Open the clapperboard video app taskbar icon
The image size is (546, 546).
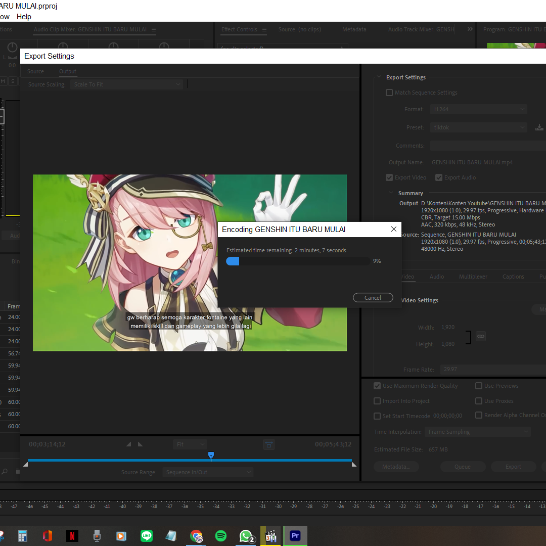click(x=270, y=535)
